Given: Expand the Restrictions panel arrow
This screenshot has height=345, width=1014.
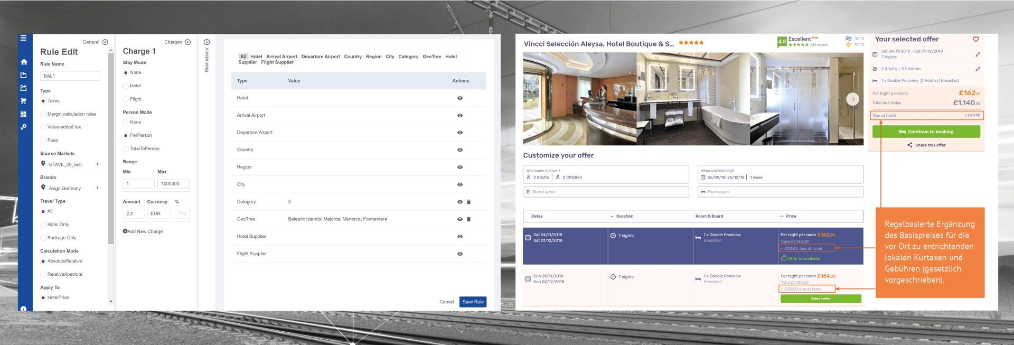Looking at the screenshot, I should 206,42.
